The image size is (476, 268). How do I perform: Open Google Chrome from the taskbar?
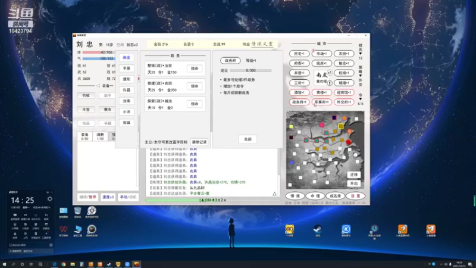pos(64,264)
